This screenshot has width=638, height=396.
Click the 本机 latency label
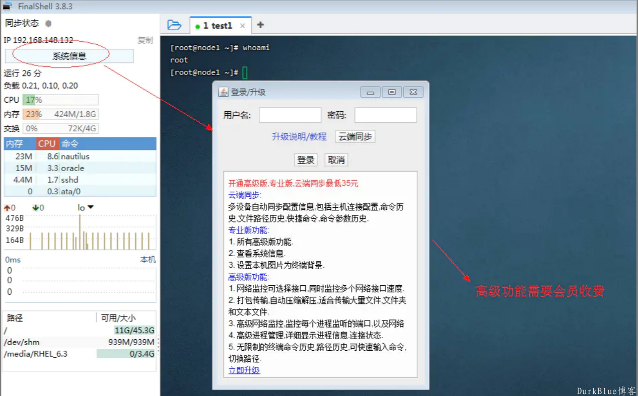(148, 260)
